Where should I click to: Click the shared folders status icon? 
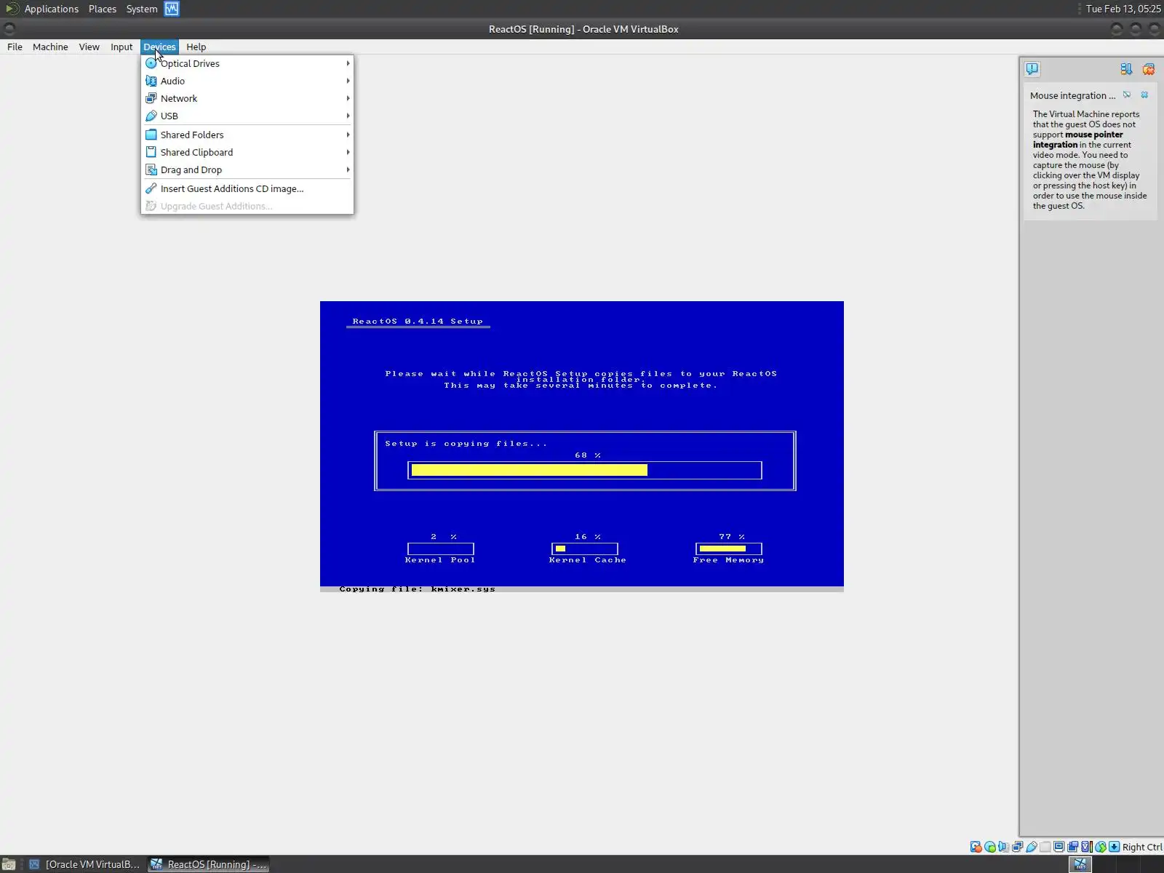click(x=1045, y=847)
